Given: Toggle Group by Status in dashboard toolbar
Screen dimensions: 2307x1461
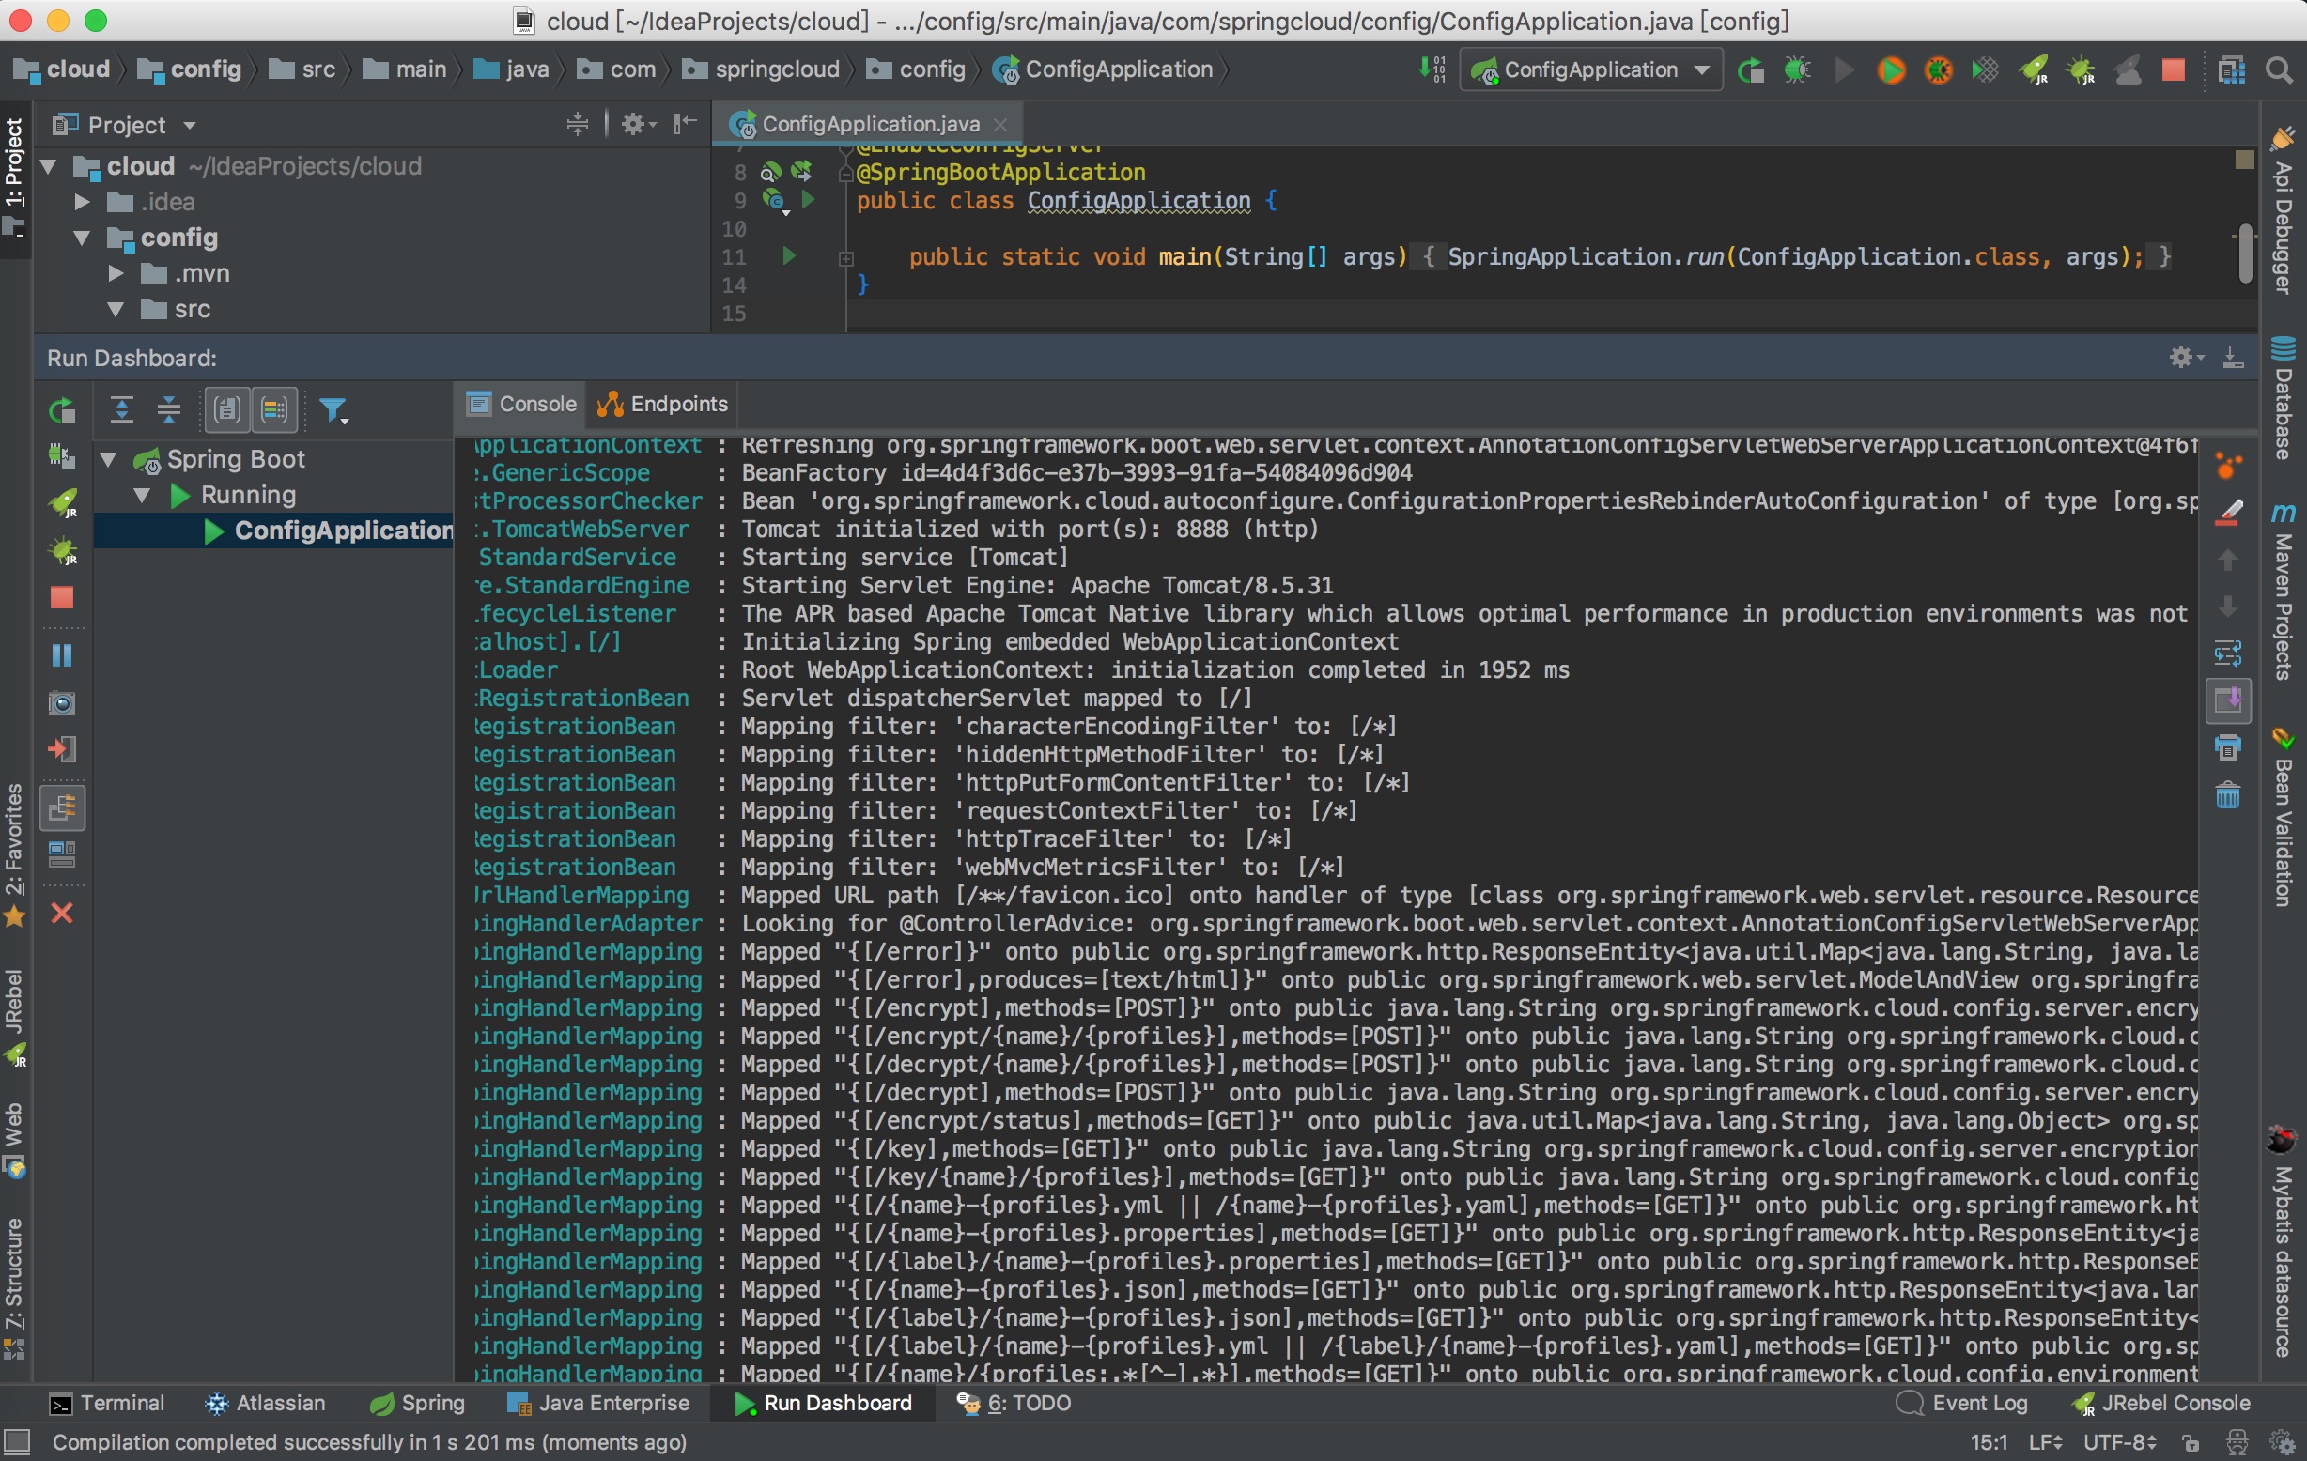Looking at the screenshot, I should click(x=274, y=410).
